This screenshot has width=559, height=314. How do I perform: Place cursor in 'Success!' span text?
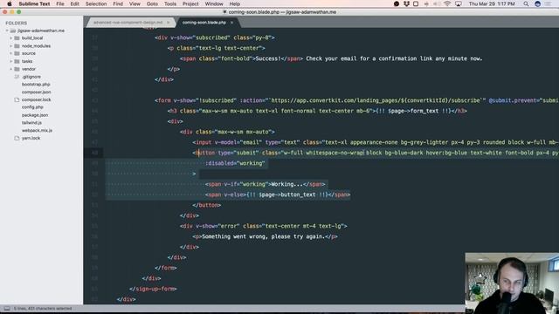point(268,58)
